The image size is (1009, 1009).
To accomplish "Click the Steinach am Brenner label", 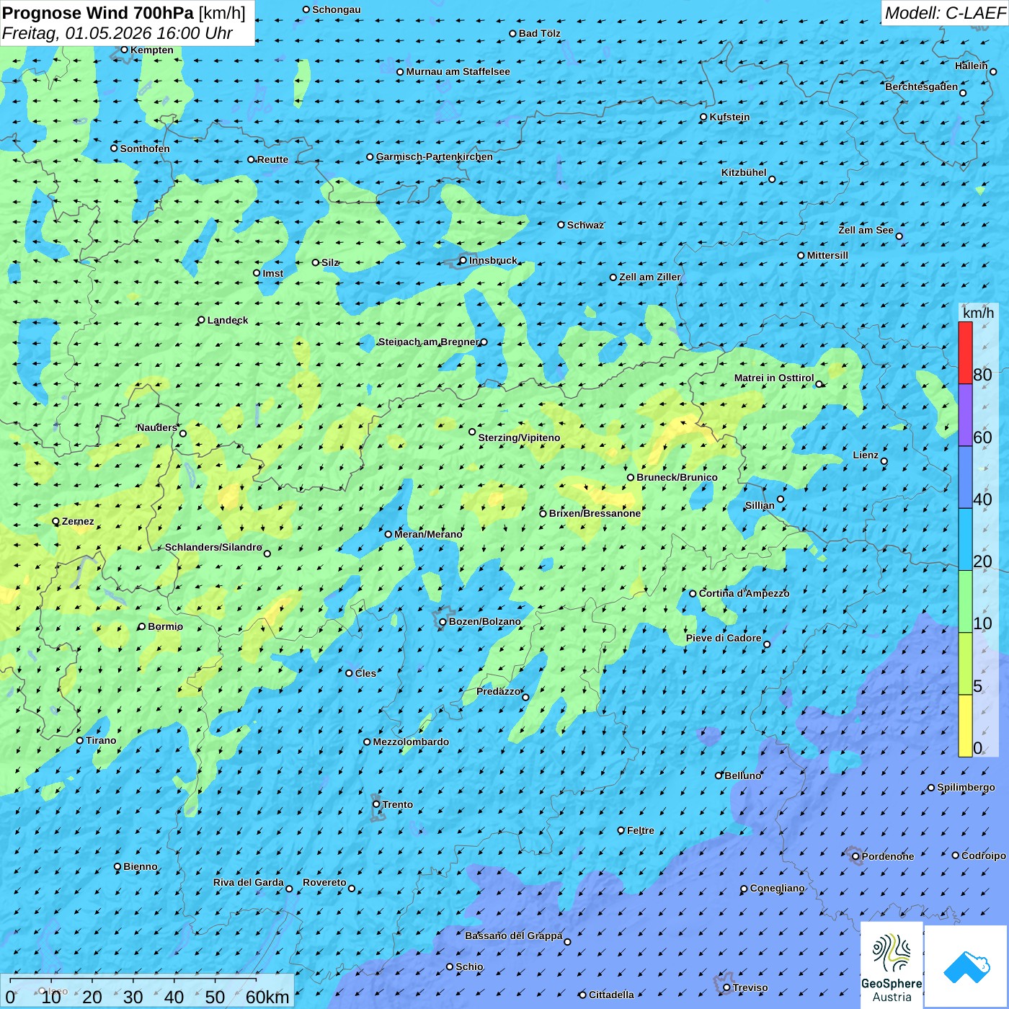I will (428, 342).
